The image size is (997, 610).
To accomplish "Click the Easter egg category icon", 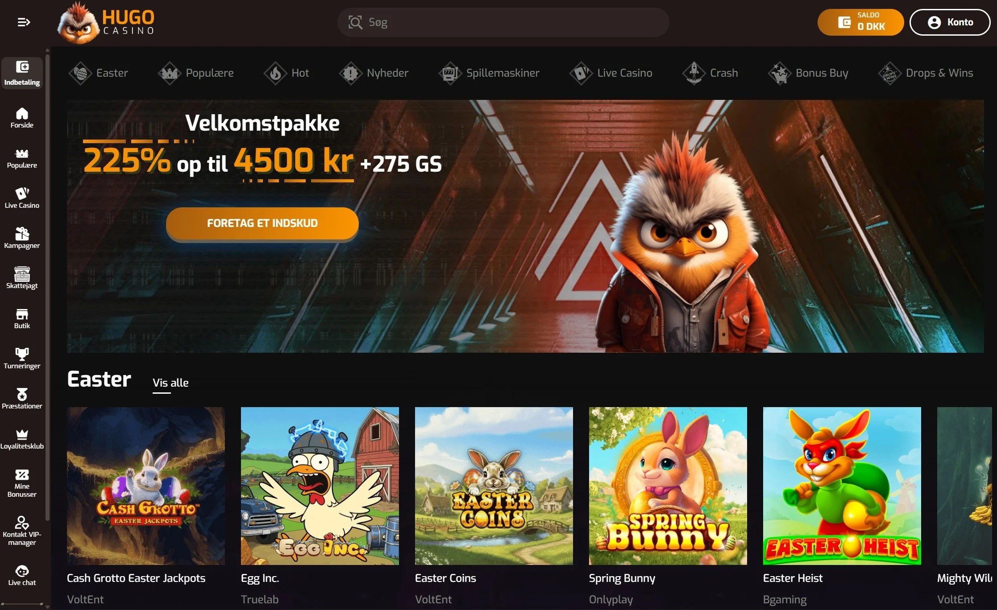I will tap(80, 73).
